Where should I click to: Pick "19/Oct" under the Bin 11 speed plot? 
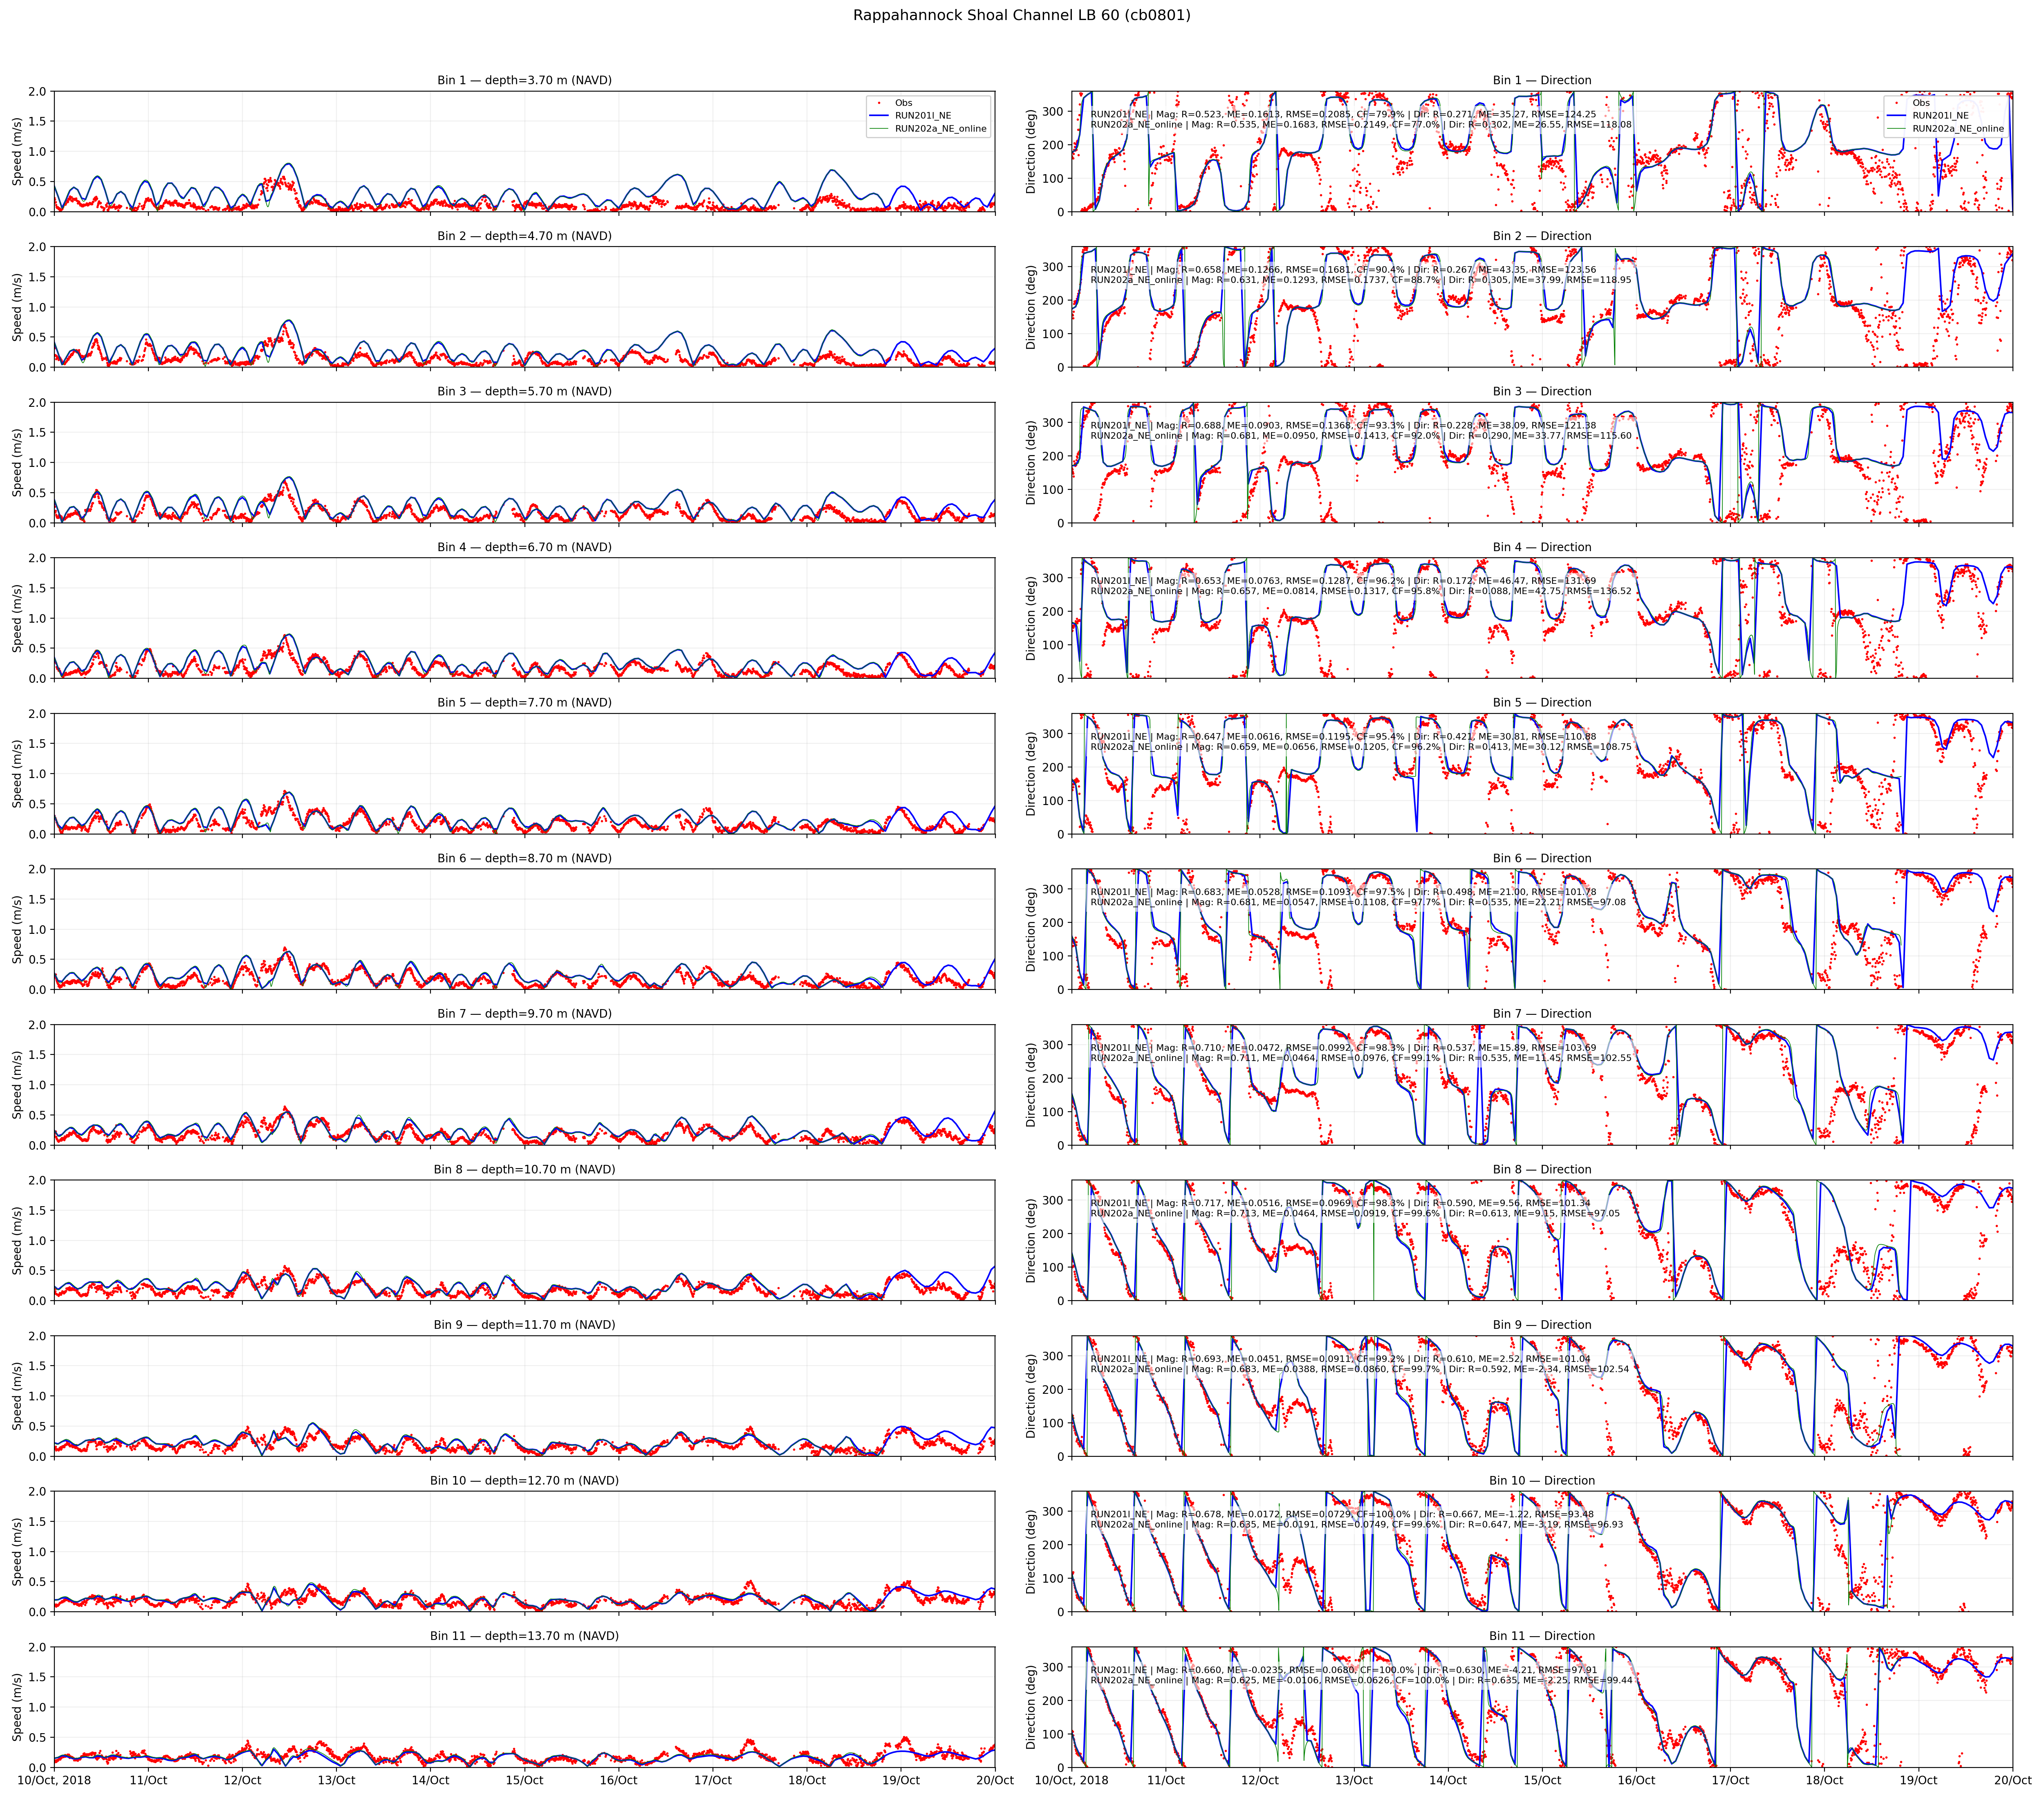[900, 1781]
